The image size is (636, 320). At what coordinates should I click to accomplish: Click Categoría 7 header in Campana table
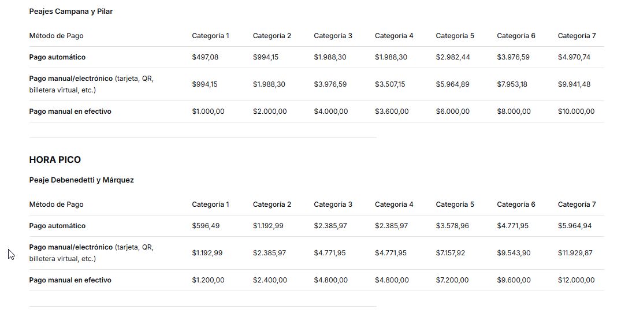(577, 36)
